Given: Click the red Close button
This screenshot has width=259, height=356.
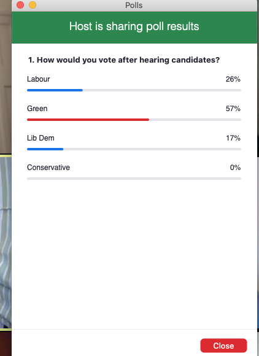Looking at the screenshot, I should [x=223, y=346].
